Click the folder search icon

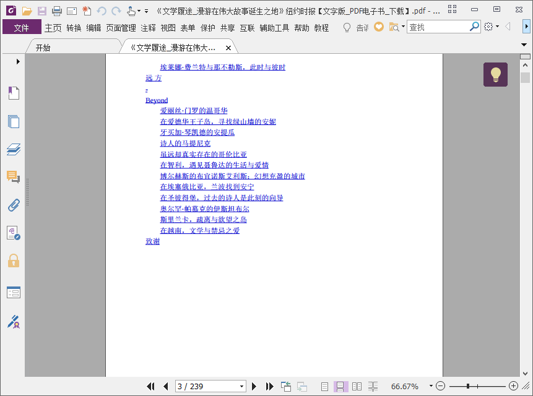(x=394, y=27)
